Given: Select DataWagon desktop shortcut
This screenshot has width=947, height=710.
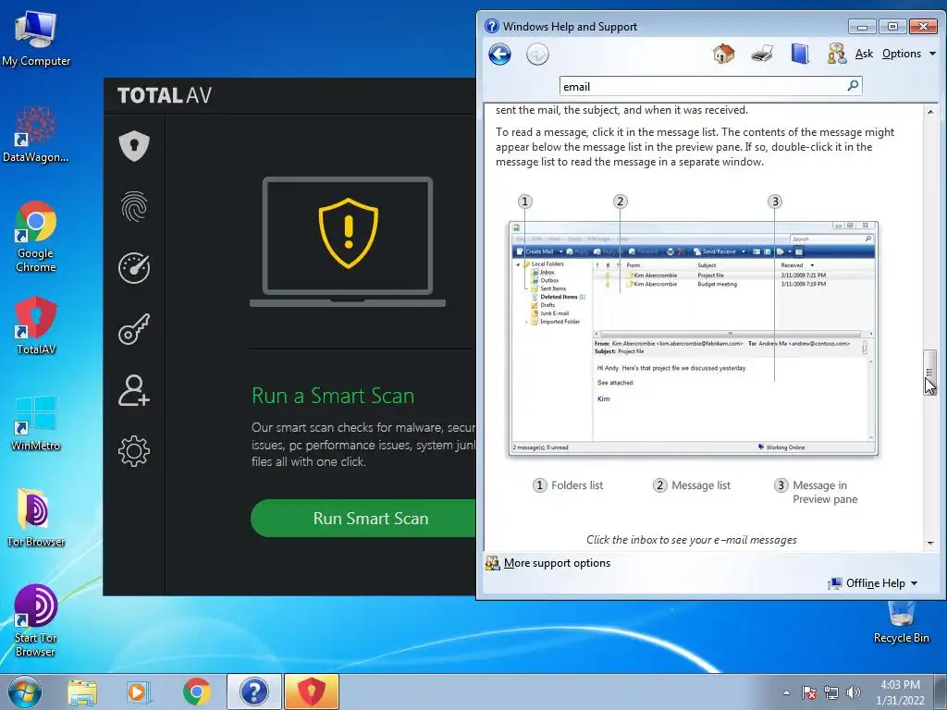Looking at the screenshot, I should pyautogui.click(x=36, y=134).
